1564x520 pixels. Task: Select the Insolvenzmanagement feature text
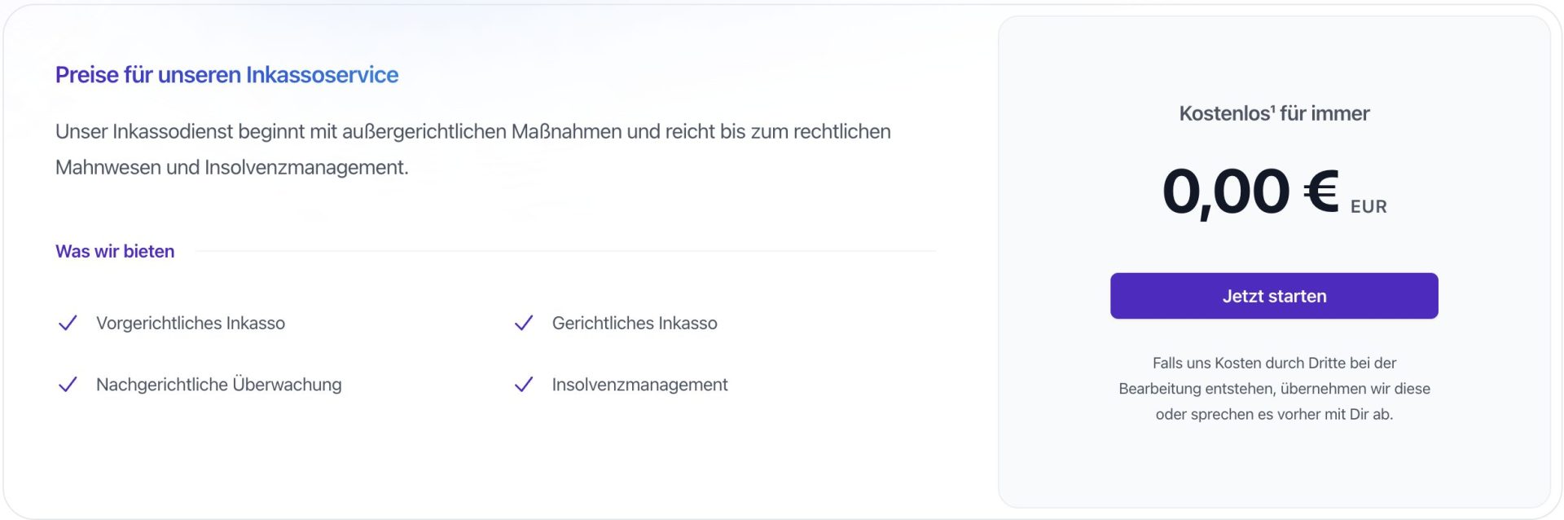[639, 385]
